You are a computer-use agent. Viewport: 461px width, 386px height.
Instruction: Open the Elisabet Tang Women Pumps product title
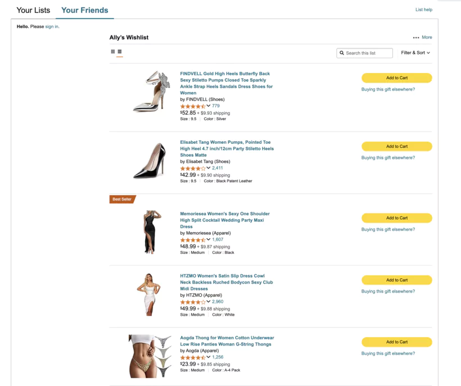(227, 149)
